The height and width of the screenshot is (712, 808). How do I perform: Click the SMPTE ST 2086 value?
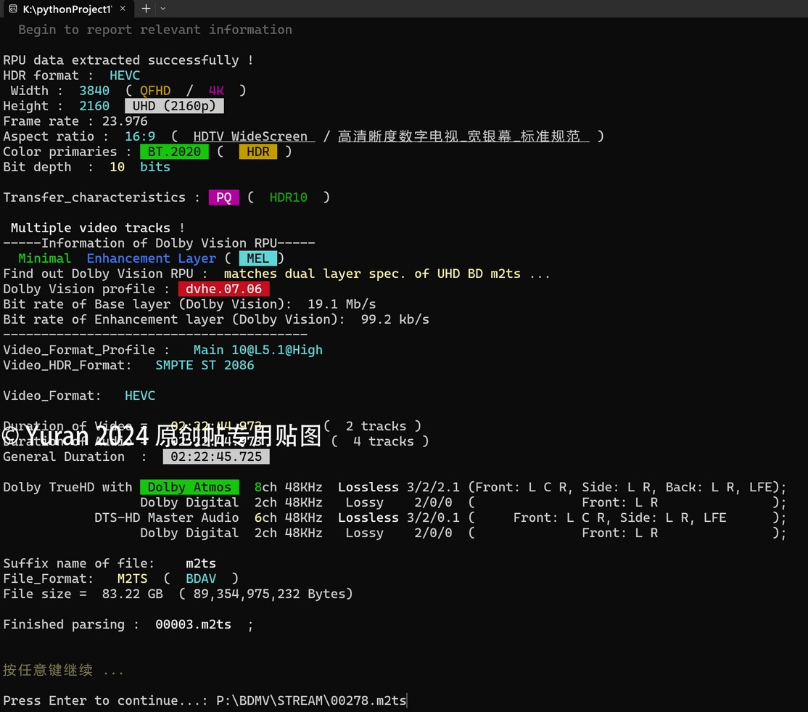click(x=205, y=365)
